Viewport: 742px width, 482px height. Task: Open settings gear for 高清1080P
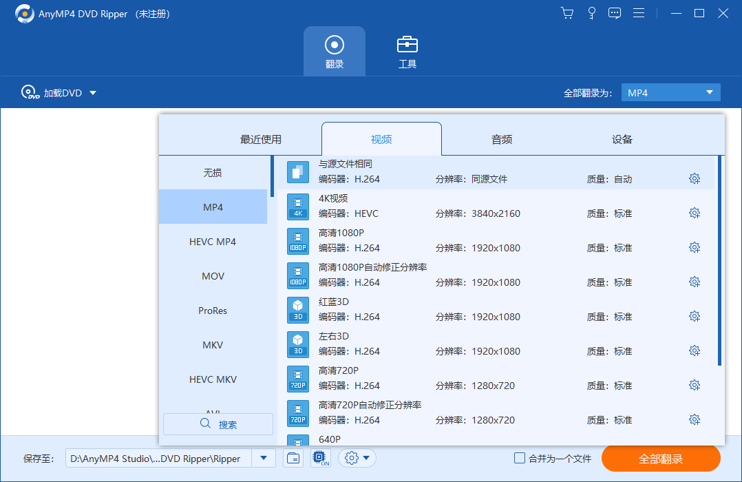pos(695,248)
